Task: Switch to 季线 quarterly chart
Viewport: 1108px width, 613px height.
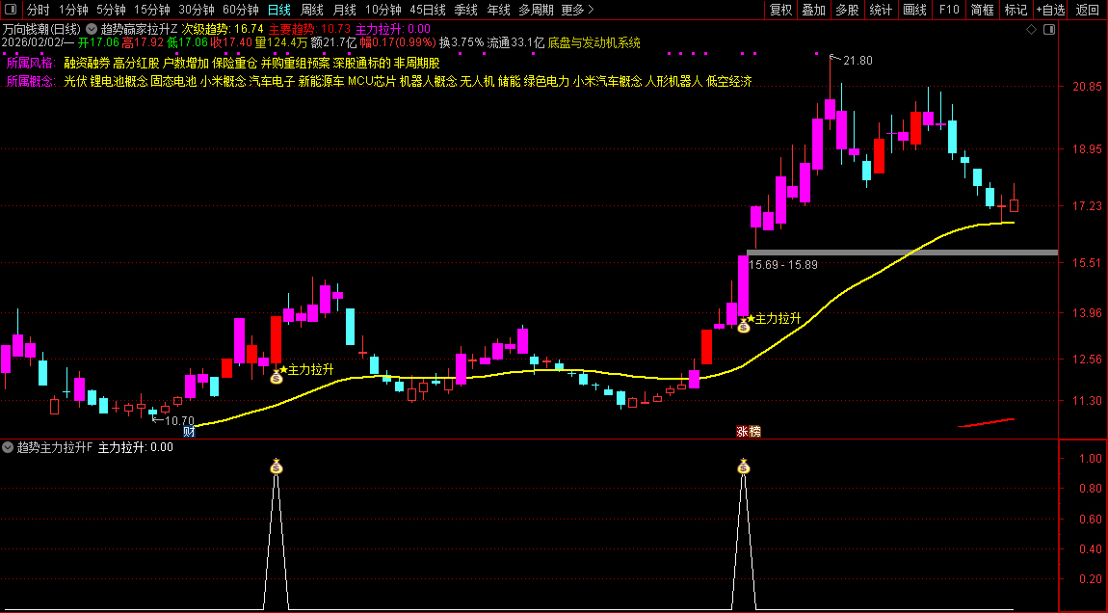Action: pos(465,10)
